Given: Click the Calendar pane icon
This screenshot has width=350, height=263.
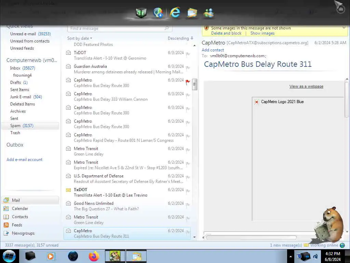Looking at the screenshot, I should point(6,209).
